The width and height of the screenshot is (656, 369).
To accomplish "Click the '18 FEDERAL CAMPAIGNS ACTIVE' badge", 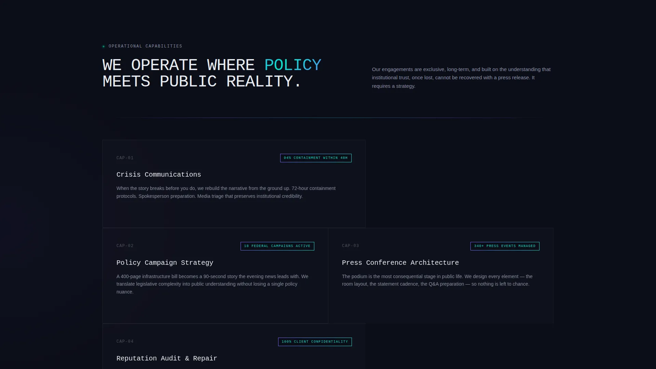I will coord(277,246).
